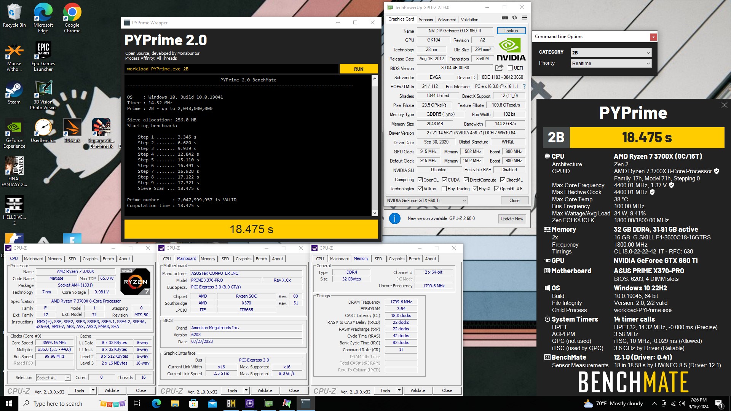Open the 3DMark desktop icon

click(x=72, y=131)
